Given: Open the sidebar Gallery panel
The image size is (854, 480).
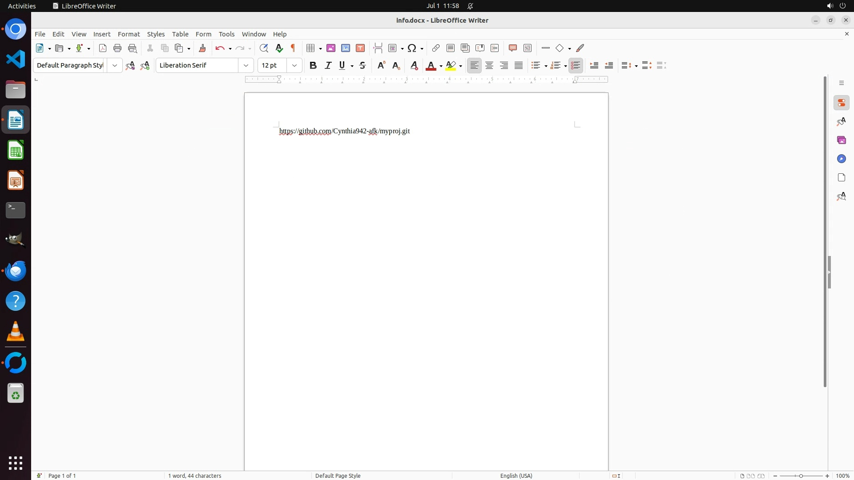Looking at the screenshot, I should (841, 140).
